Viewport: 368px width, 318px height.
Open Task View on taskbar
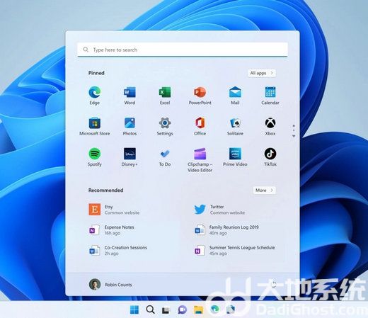[166, 310]
